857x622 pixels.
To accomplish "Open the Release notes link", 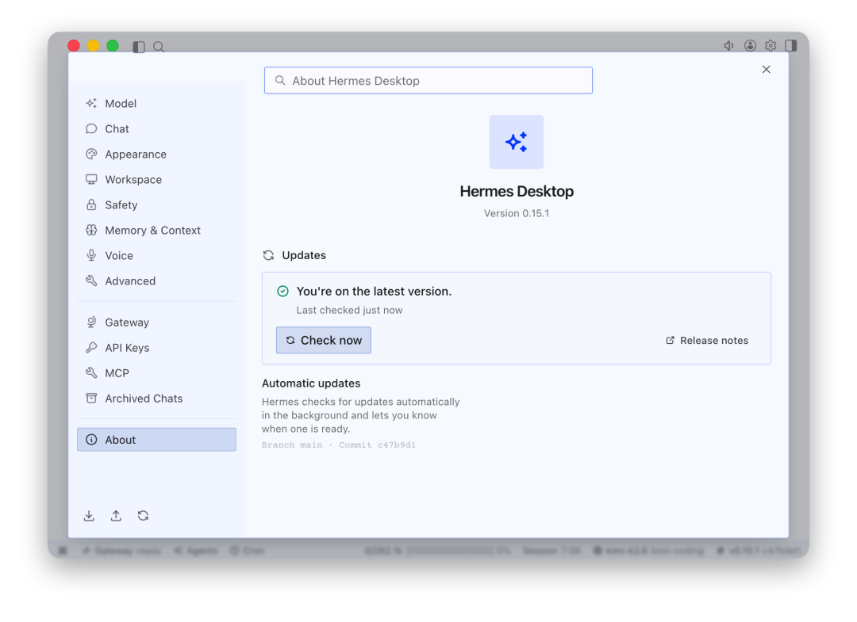I will tap(707, 341).
